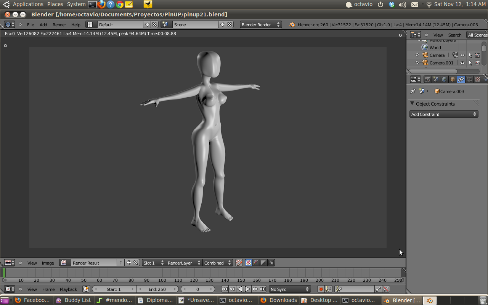Jump to last frame in timeline

pyautogui.click(x=263, y=289)
